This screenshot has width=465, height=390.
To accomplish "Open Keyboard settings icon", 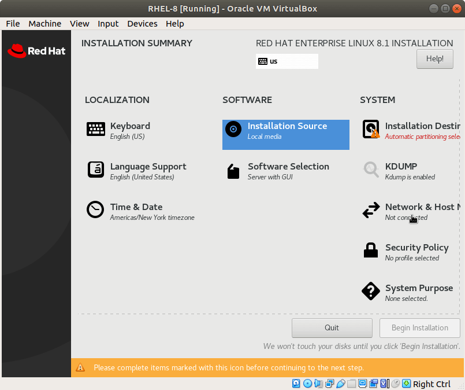I will tap(96, 129).
